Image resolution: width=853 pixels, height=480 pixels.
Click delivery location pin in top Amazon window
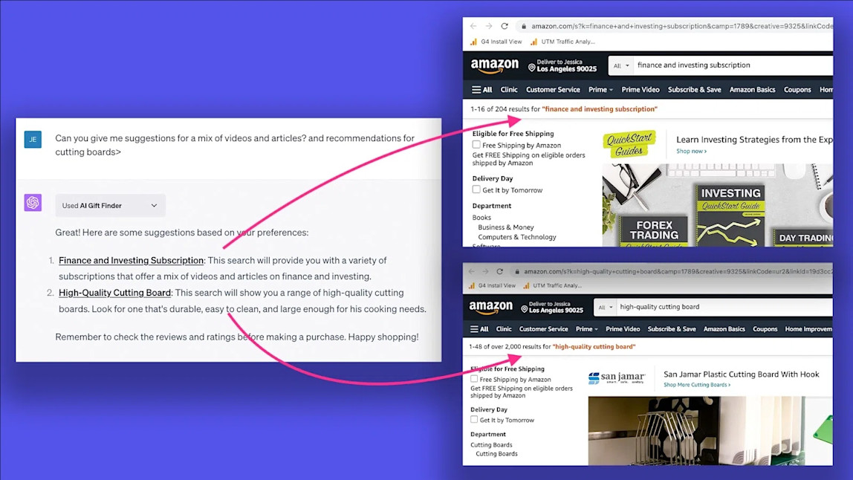531,68
